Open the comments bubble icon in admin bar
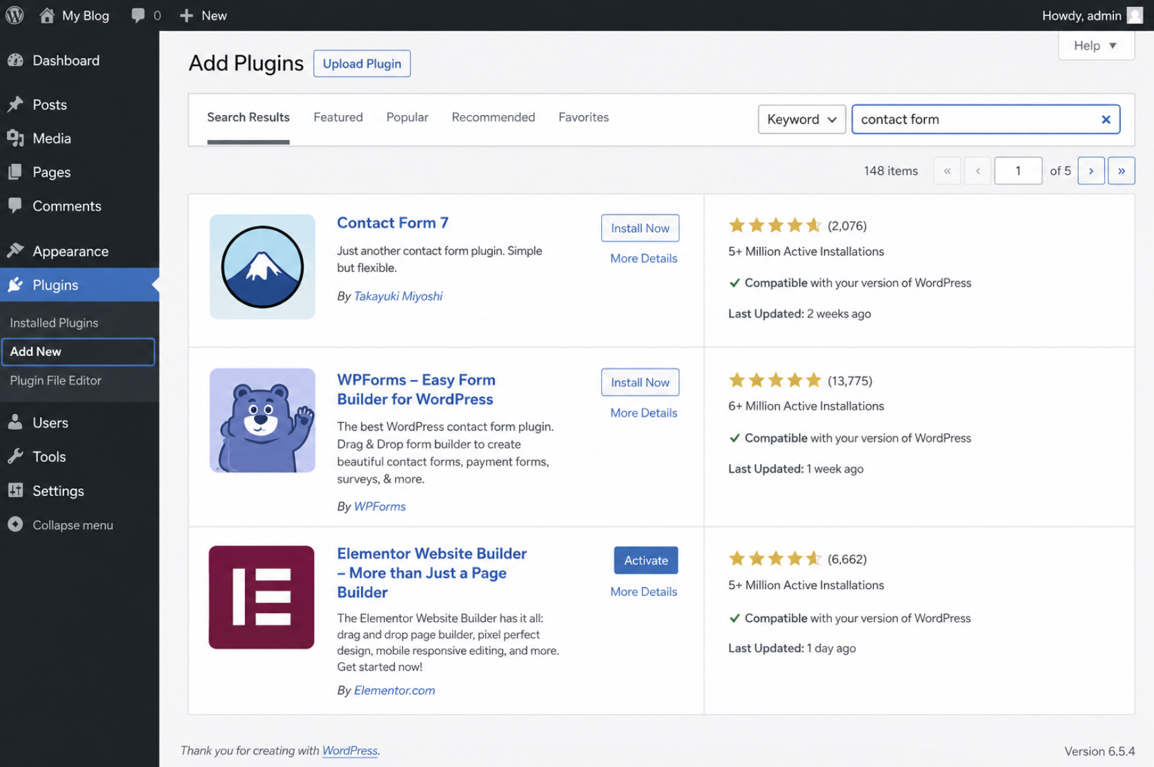Screen dimensions: 1154x767 click(x=138, y=15)
